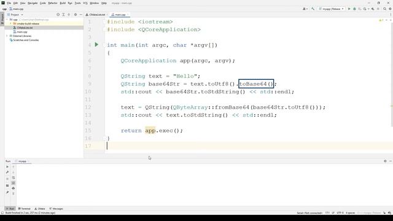Open the Refactor menu
Image resolution: width=393 pixels, height=221 pixels.
tap(53, 3)
